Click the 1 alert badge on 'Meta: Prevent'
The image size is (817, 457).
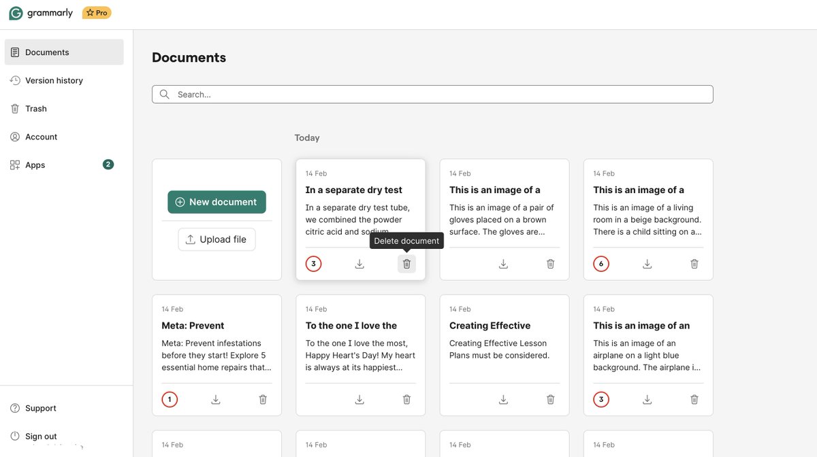click(170, 399)
